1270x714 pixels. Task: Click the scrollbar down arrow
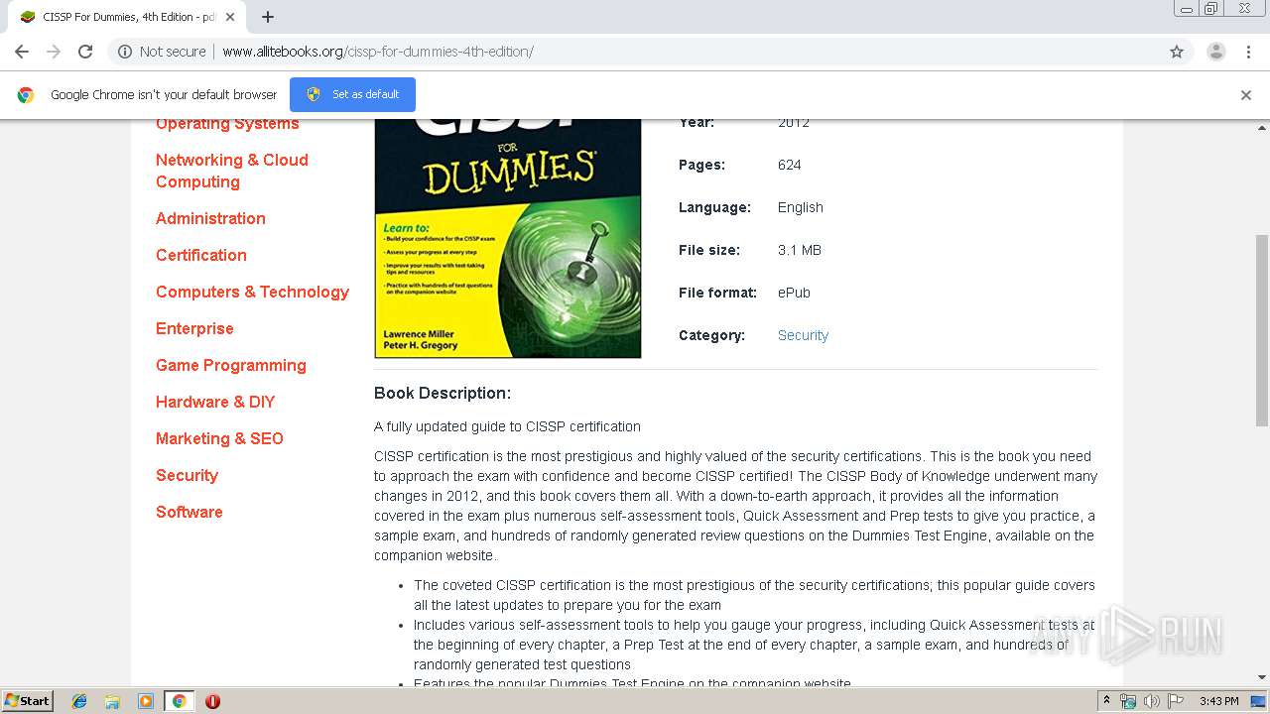click(1262, 677)
